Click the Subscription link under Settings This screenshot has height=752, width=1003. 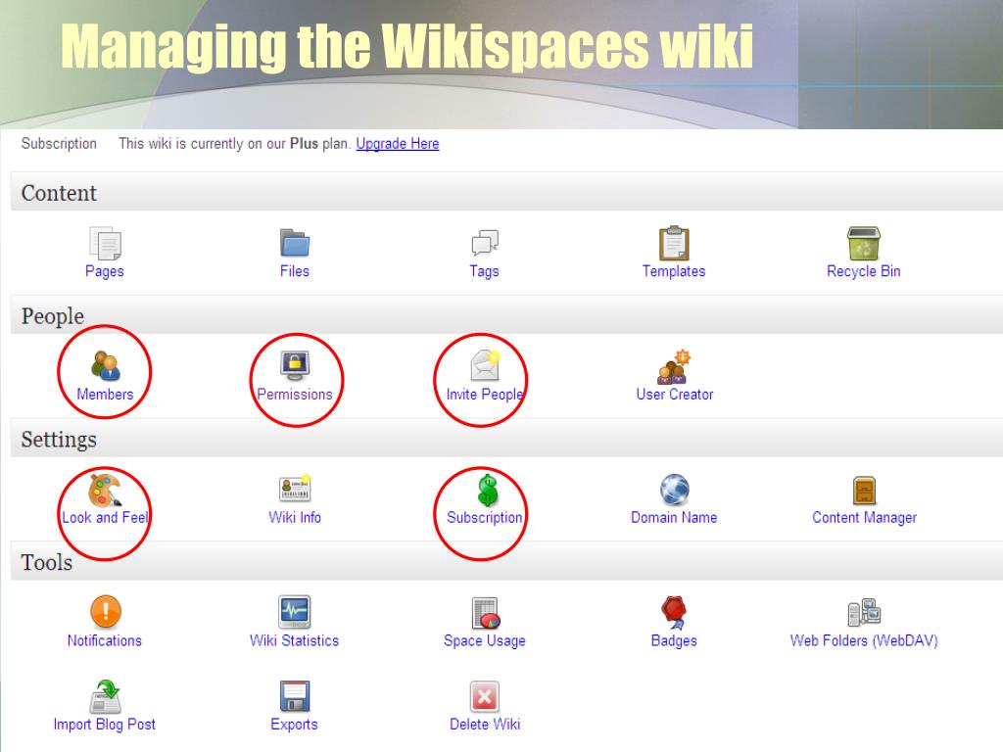coord(484,517)
